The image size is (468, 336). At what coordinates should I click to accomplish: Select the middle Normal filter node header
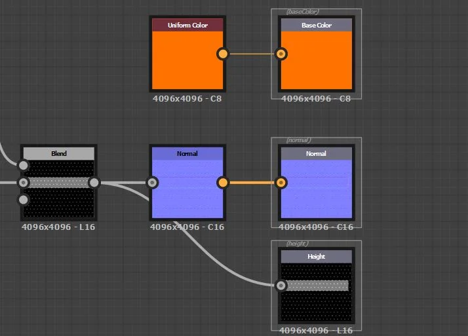[x=187, y=153]
